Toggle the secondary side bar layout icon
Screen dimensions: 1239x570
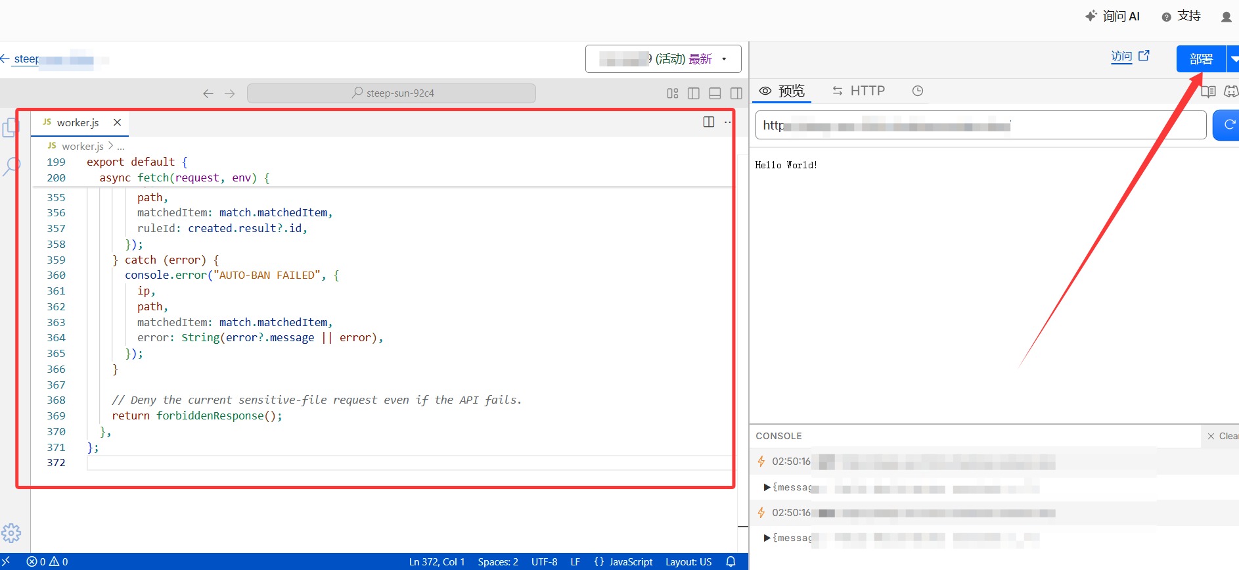pos(736,93)
